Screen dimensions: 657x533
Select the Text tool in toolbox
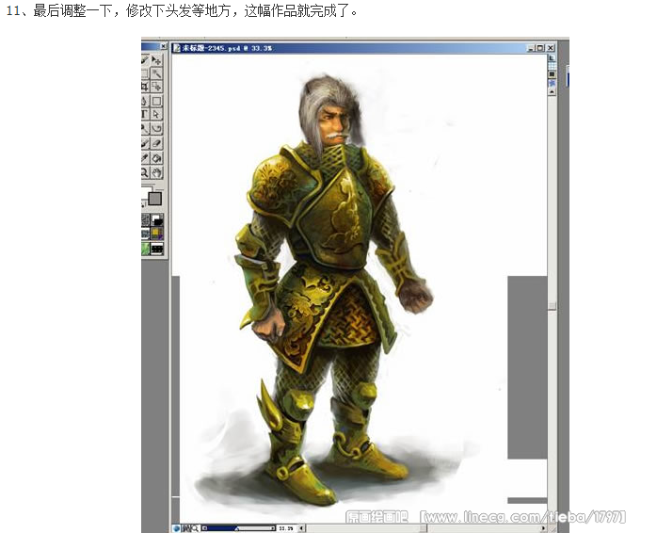(145, 114)
